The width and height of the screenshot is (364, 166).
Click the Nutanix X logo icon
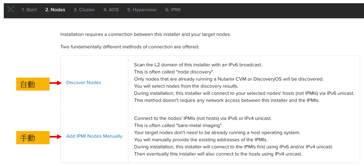[11, 10]
